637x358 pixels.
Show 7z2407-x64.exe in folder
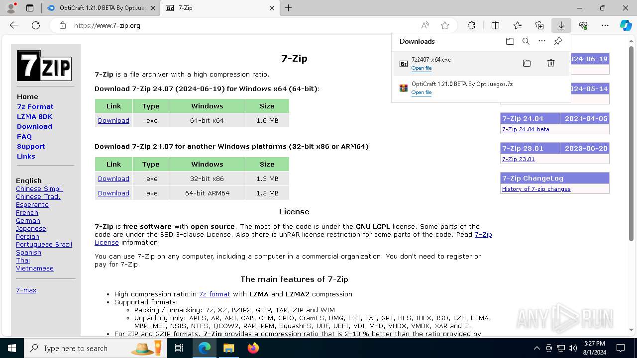(x=527, y=63)
